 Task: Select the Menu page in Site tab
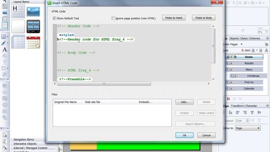coord(245,70)
